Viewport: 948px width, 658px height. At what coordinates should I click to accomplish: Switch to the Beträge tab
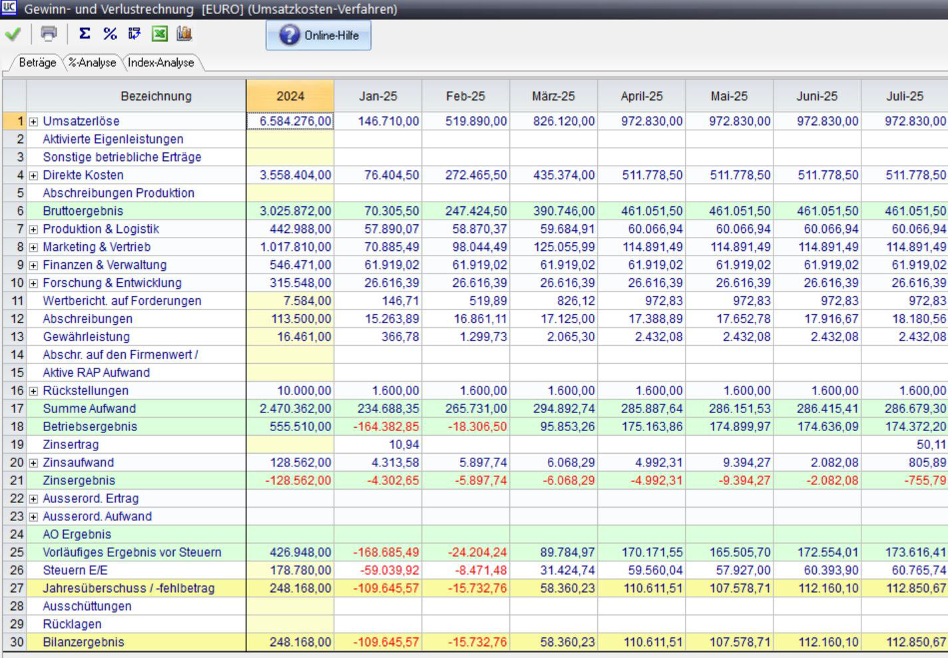tap(37, 63)
